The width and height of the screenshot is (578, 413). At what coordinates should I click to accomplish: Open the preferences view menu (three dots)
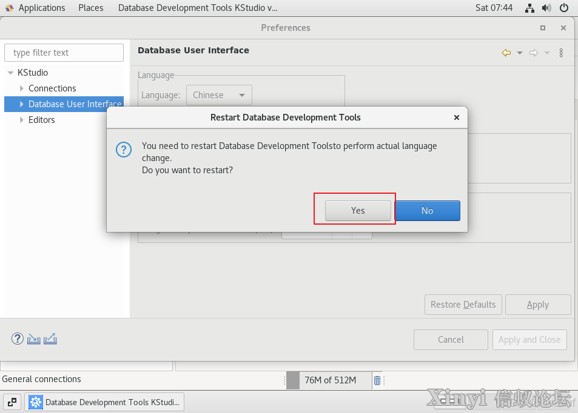coord(561,53)
